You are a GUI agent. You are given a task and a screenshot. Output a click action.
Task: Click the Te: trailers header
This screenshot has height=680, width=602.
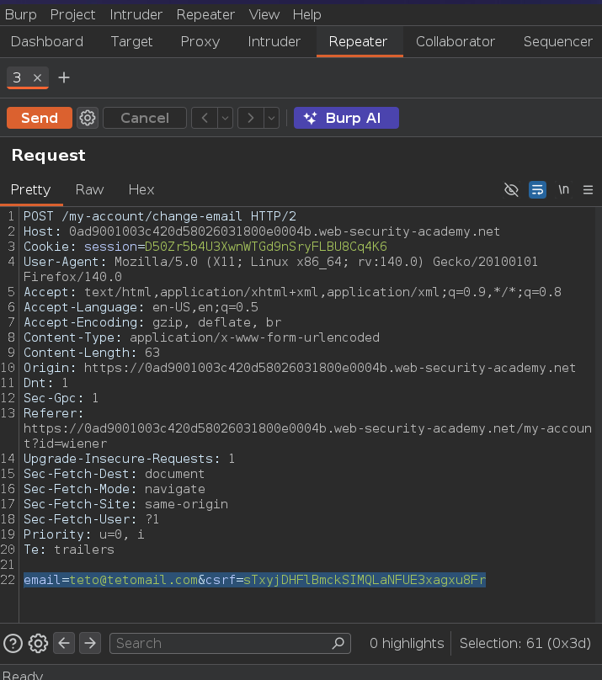click(x=68, y=550)
